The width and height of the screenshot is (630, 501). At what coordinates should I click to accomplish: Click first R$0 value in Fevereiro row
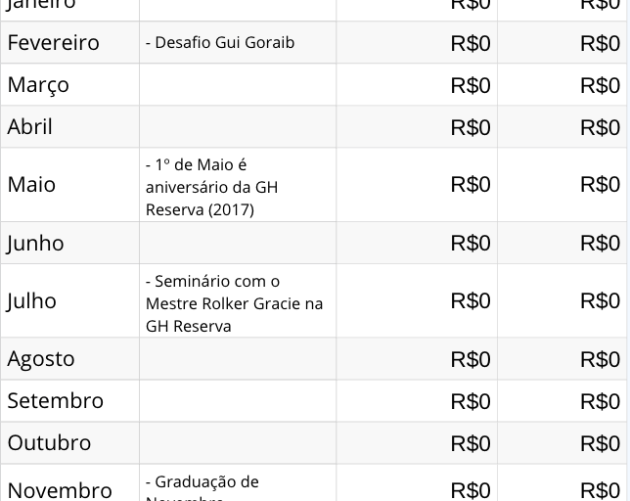click(x=470, y=44)
